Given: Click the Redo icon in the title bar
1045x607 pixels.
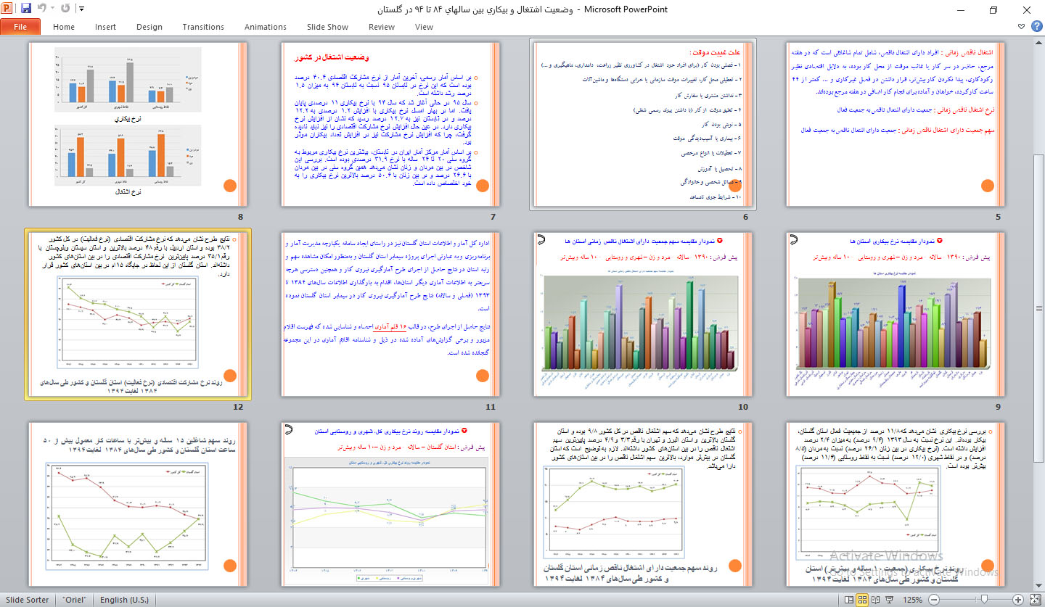Looking at the screenshot, I should coord(66,9).
